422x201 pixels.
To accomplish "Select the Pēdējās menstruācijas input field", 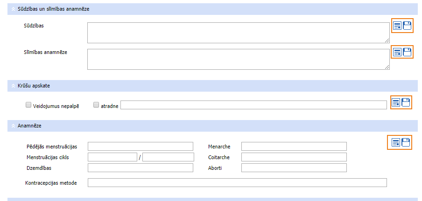I will coord(141,146).
